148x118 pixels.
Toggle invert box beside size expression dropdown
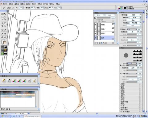[141, 68]
